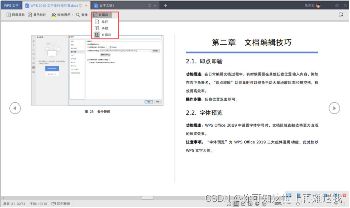Screen dimensions: 350x208
Task: Exit reading mode icon at toolbar right
Action: (x=341, y=15)
